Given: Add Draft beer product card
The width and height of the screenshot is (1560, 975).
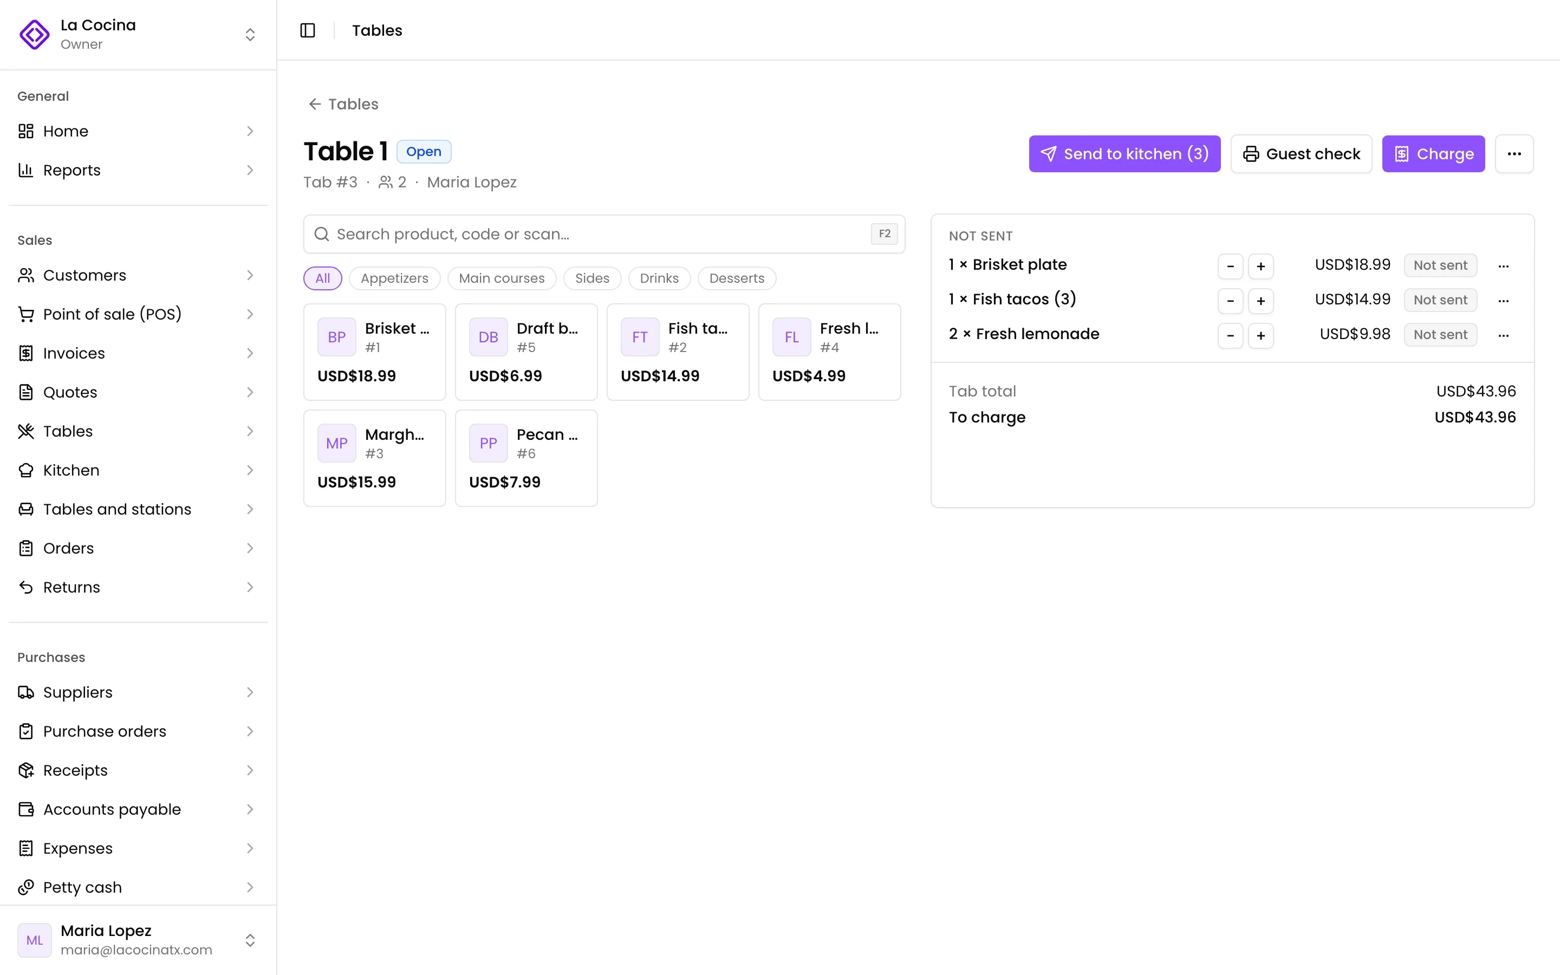Looking at the screenshot, I should pos(526,352).
